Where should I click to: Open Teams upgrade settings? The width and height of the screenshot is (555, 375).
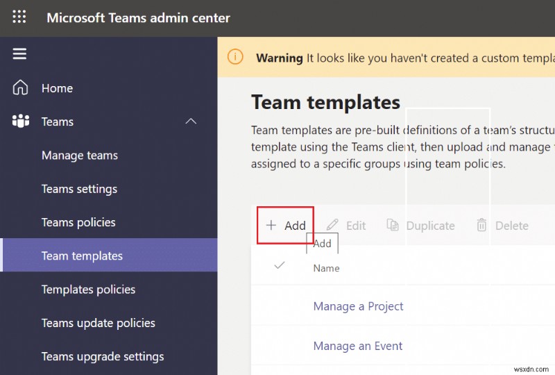[x=103, y=356]
